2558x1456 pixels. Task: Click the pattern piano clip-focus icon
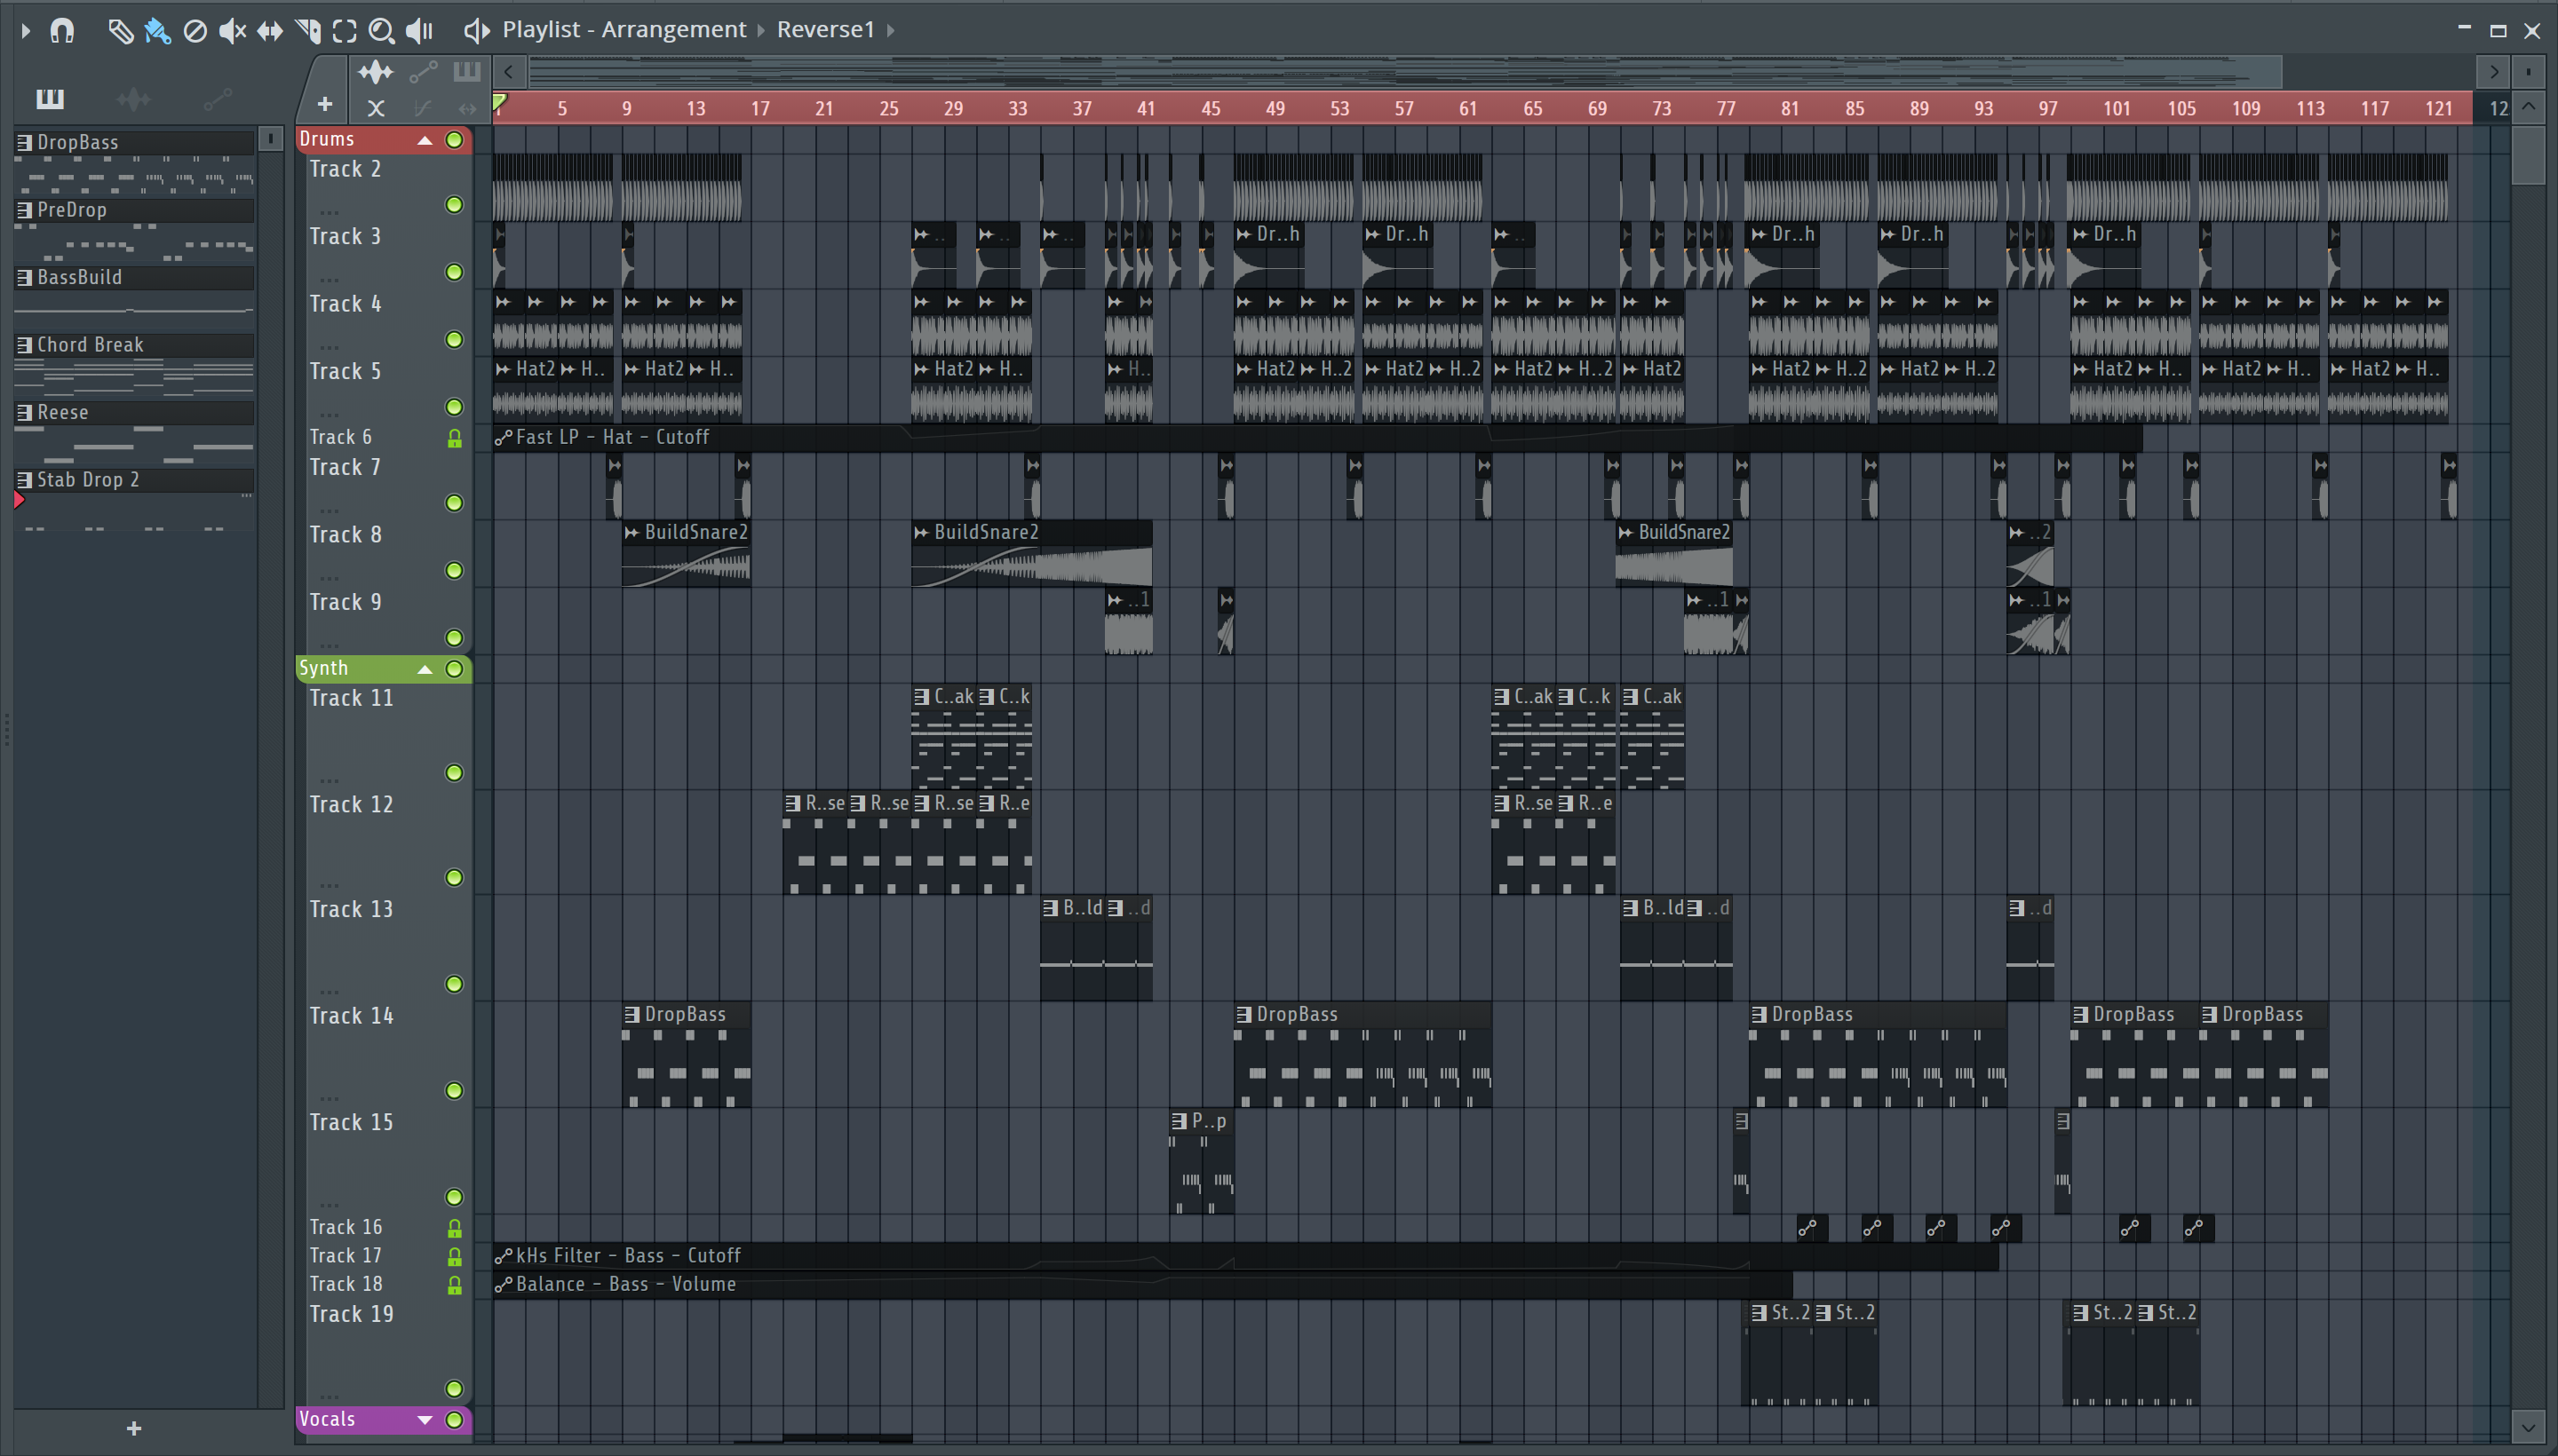(x=466, y=71)
